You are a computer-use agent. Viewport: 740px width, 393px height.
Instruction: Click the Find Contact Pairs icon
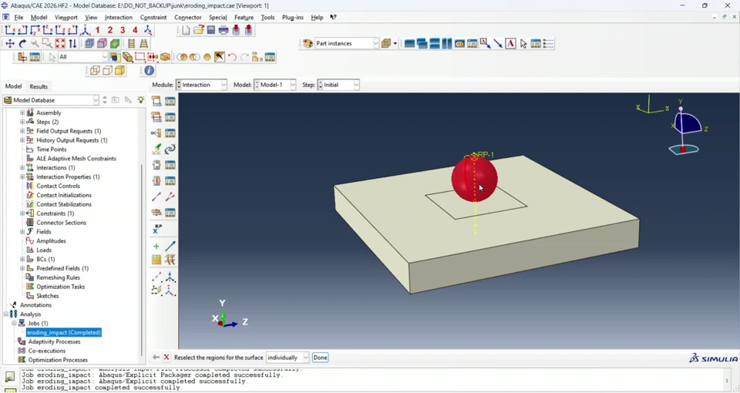(156, 149)
